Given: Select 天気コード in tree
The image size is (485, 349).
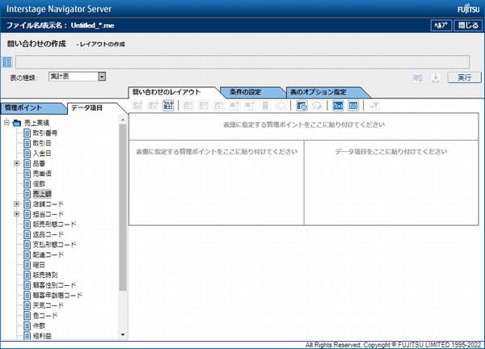Looking at the screenshot, I should coord(48,305).
